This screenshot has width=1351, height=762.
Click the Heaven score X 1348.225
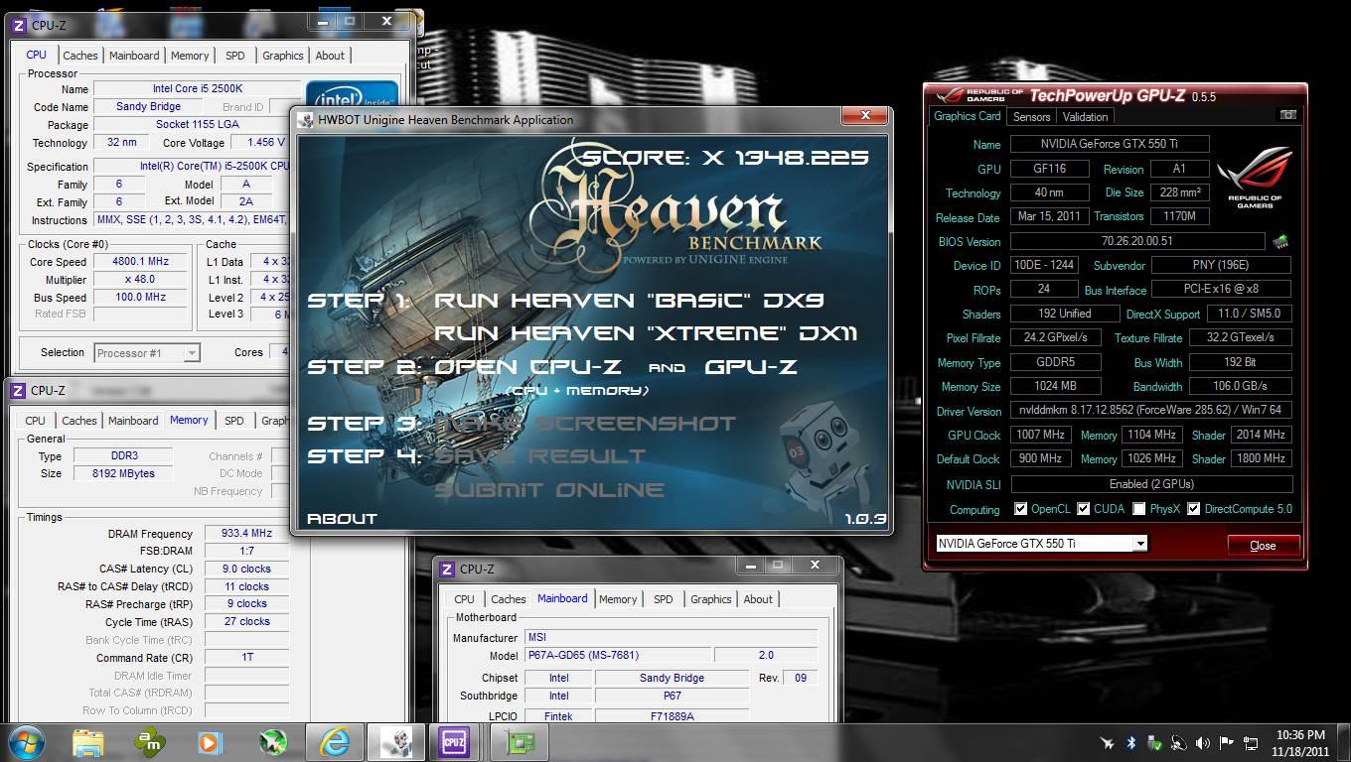click(x=725, y=157)
